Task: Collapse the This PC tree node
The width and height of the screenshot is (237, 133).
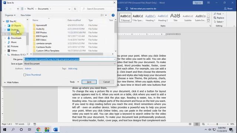Action: 4,21
